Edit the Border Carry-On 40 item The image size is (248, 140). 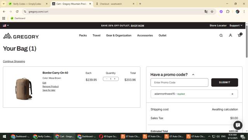(x=44, y=83)
